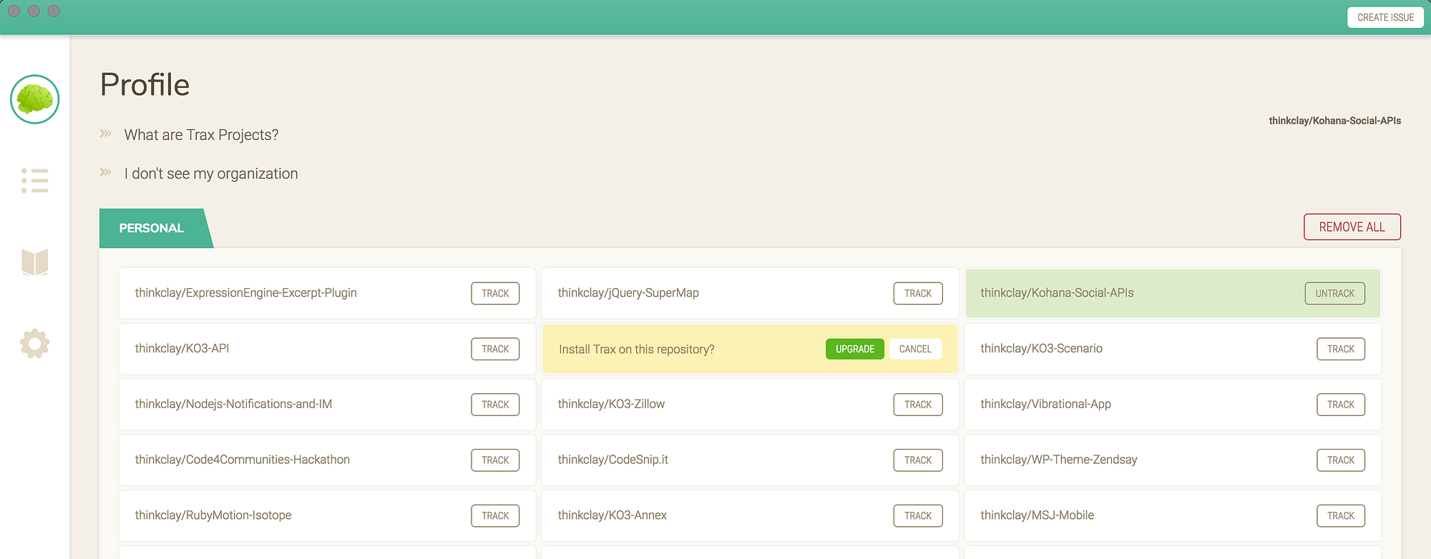Track thinkclay/jQuery-SuperMap repository
1431x559 pixels.
918,293
